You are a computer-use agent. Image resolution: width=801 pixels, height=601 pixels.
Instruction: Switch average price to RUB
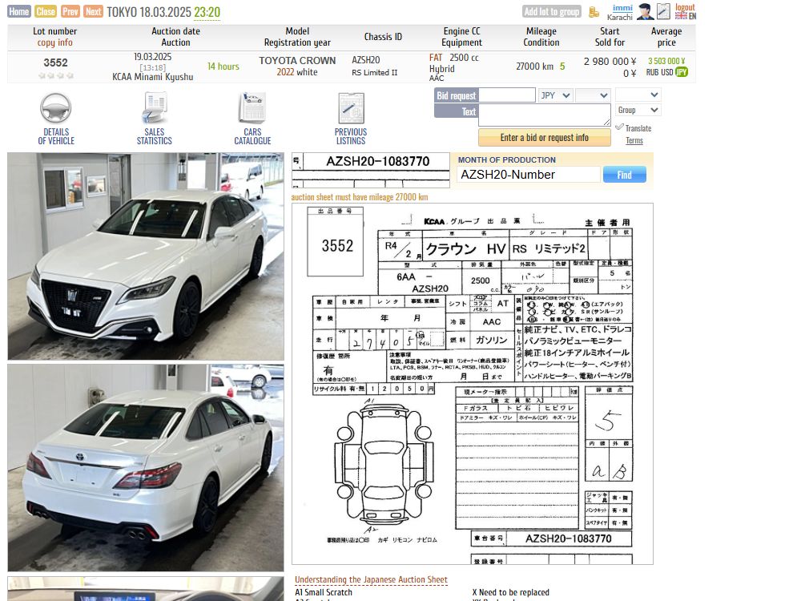(652, 73)
